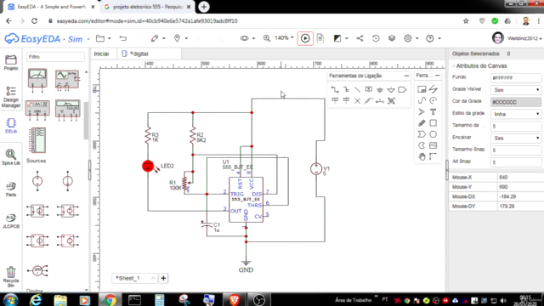Click the Fundo color field #FFFFFF
The width and height of the screenshot is (544, 306).
[x=516, y=78]
